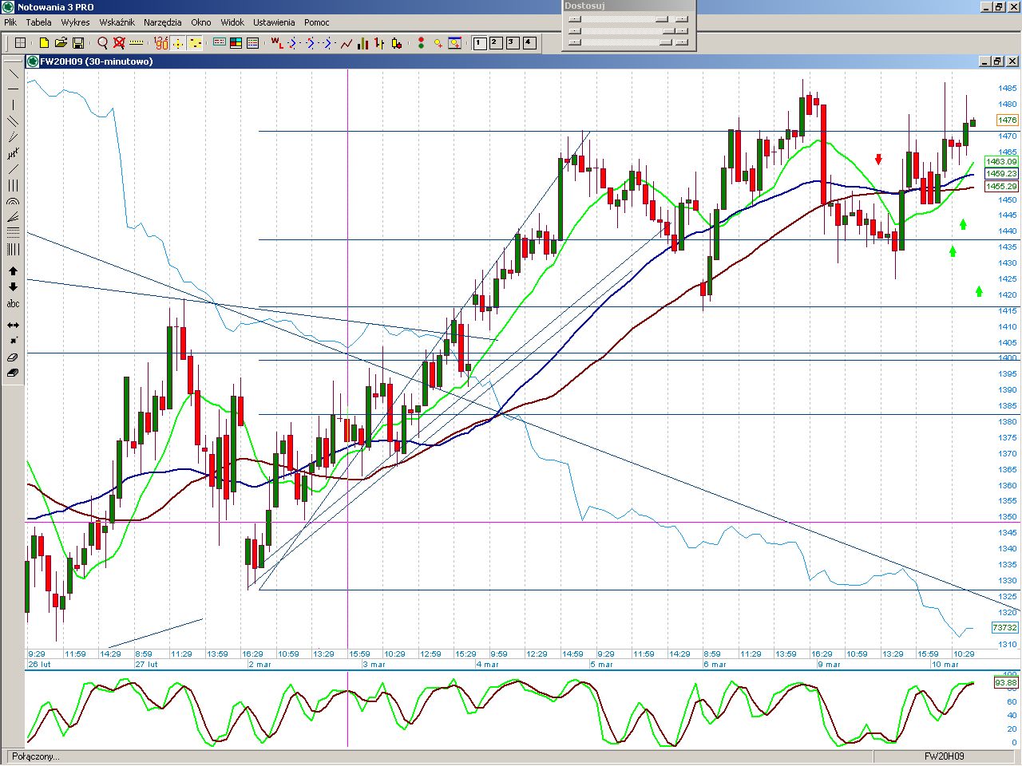Open the Wskaźnik menu
The image size is (1022, 766).
point(117,22)
